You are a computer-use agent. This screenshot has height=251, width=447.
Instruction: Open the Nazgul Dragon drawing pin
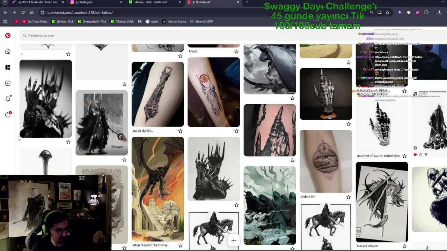click(382, 202)
